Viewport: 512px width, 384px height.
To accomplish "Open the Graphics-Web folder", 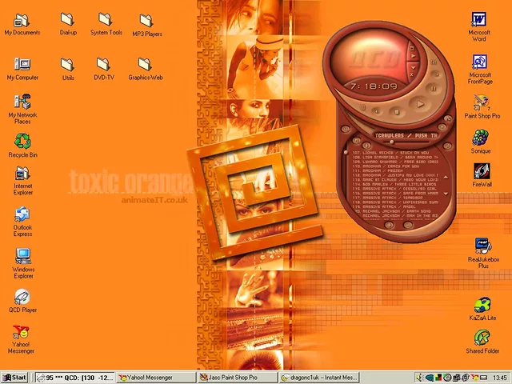I will tap(146, 69).
